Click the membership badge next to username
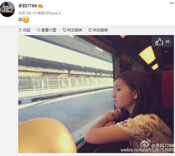Viewport: 175px width, 156px height. tap(40, 6)
